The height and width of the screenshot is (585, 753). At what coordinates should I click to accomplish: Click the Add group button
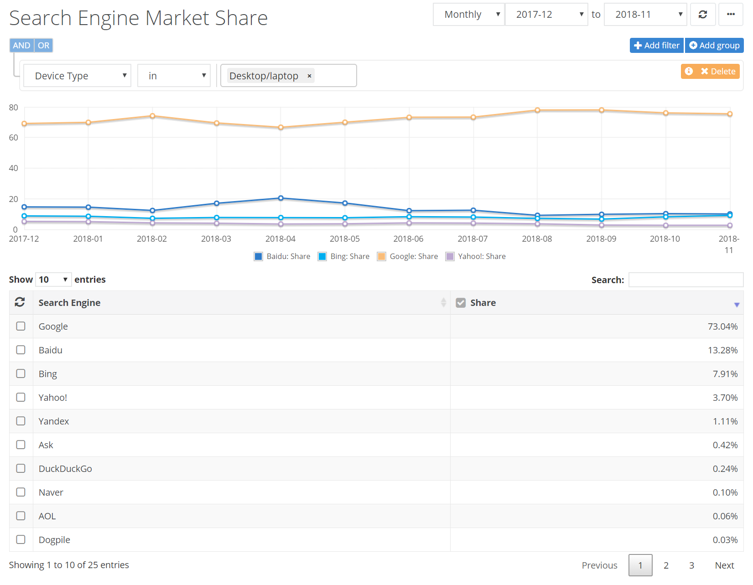[714, 46]
